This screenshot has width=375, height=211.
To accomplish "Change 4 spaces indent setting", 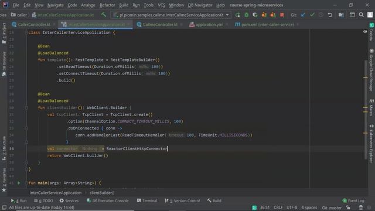I will coord(309,207).
